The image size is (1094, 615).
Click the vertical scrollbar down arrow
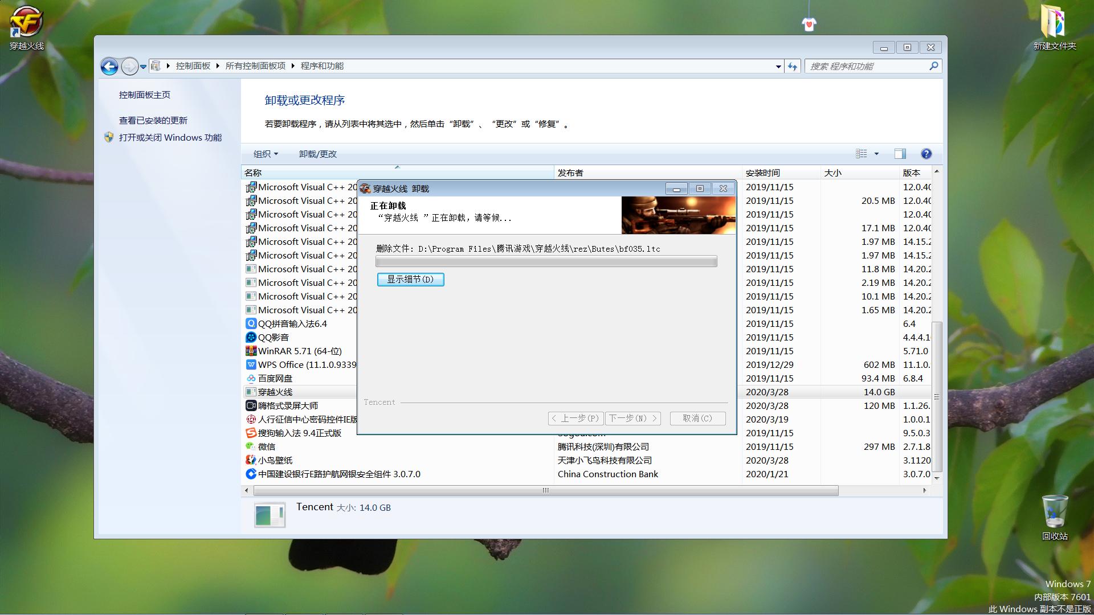pyautogui.click(x=937, y=478)
